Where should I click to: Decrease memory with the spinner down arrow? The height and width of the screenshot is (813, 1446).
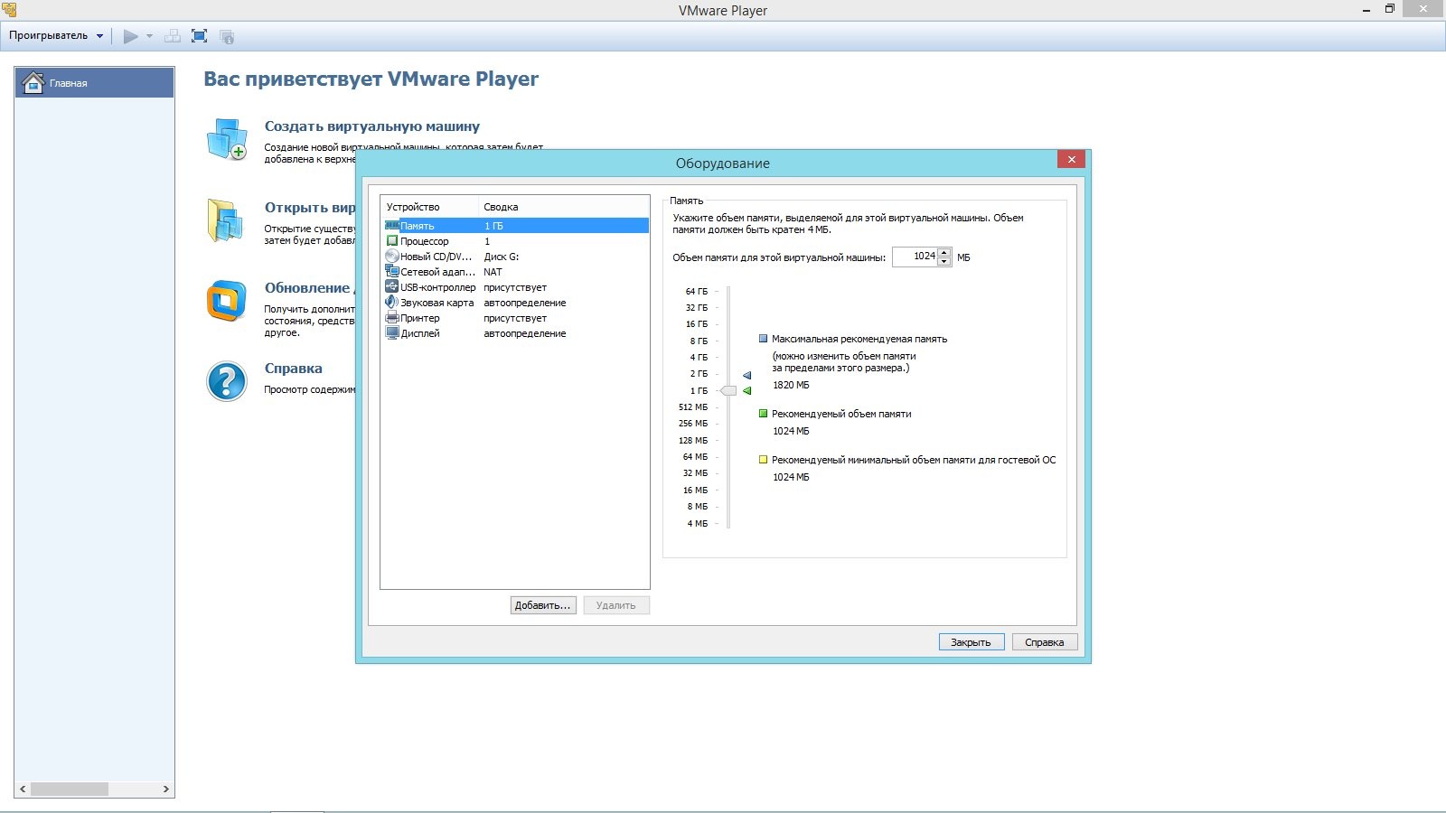click(944, 262)
